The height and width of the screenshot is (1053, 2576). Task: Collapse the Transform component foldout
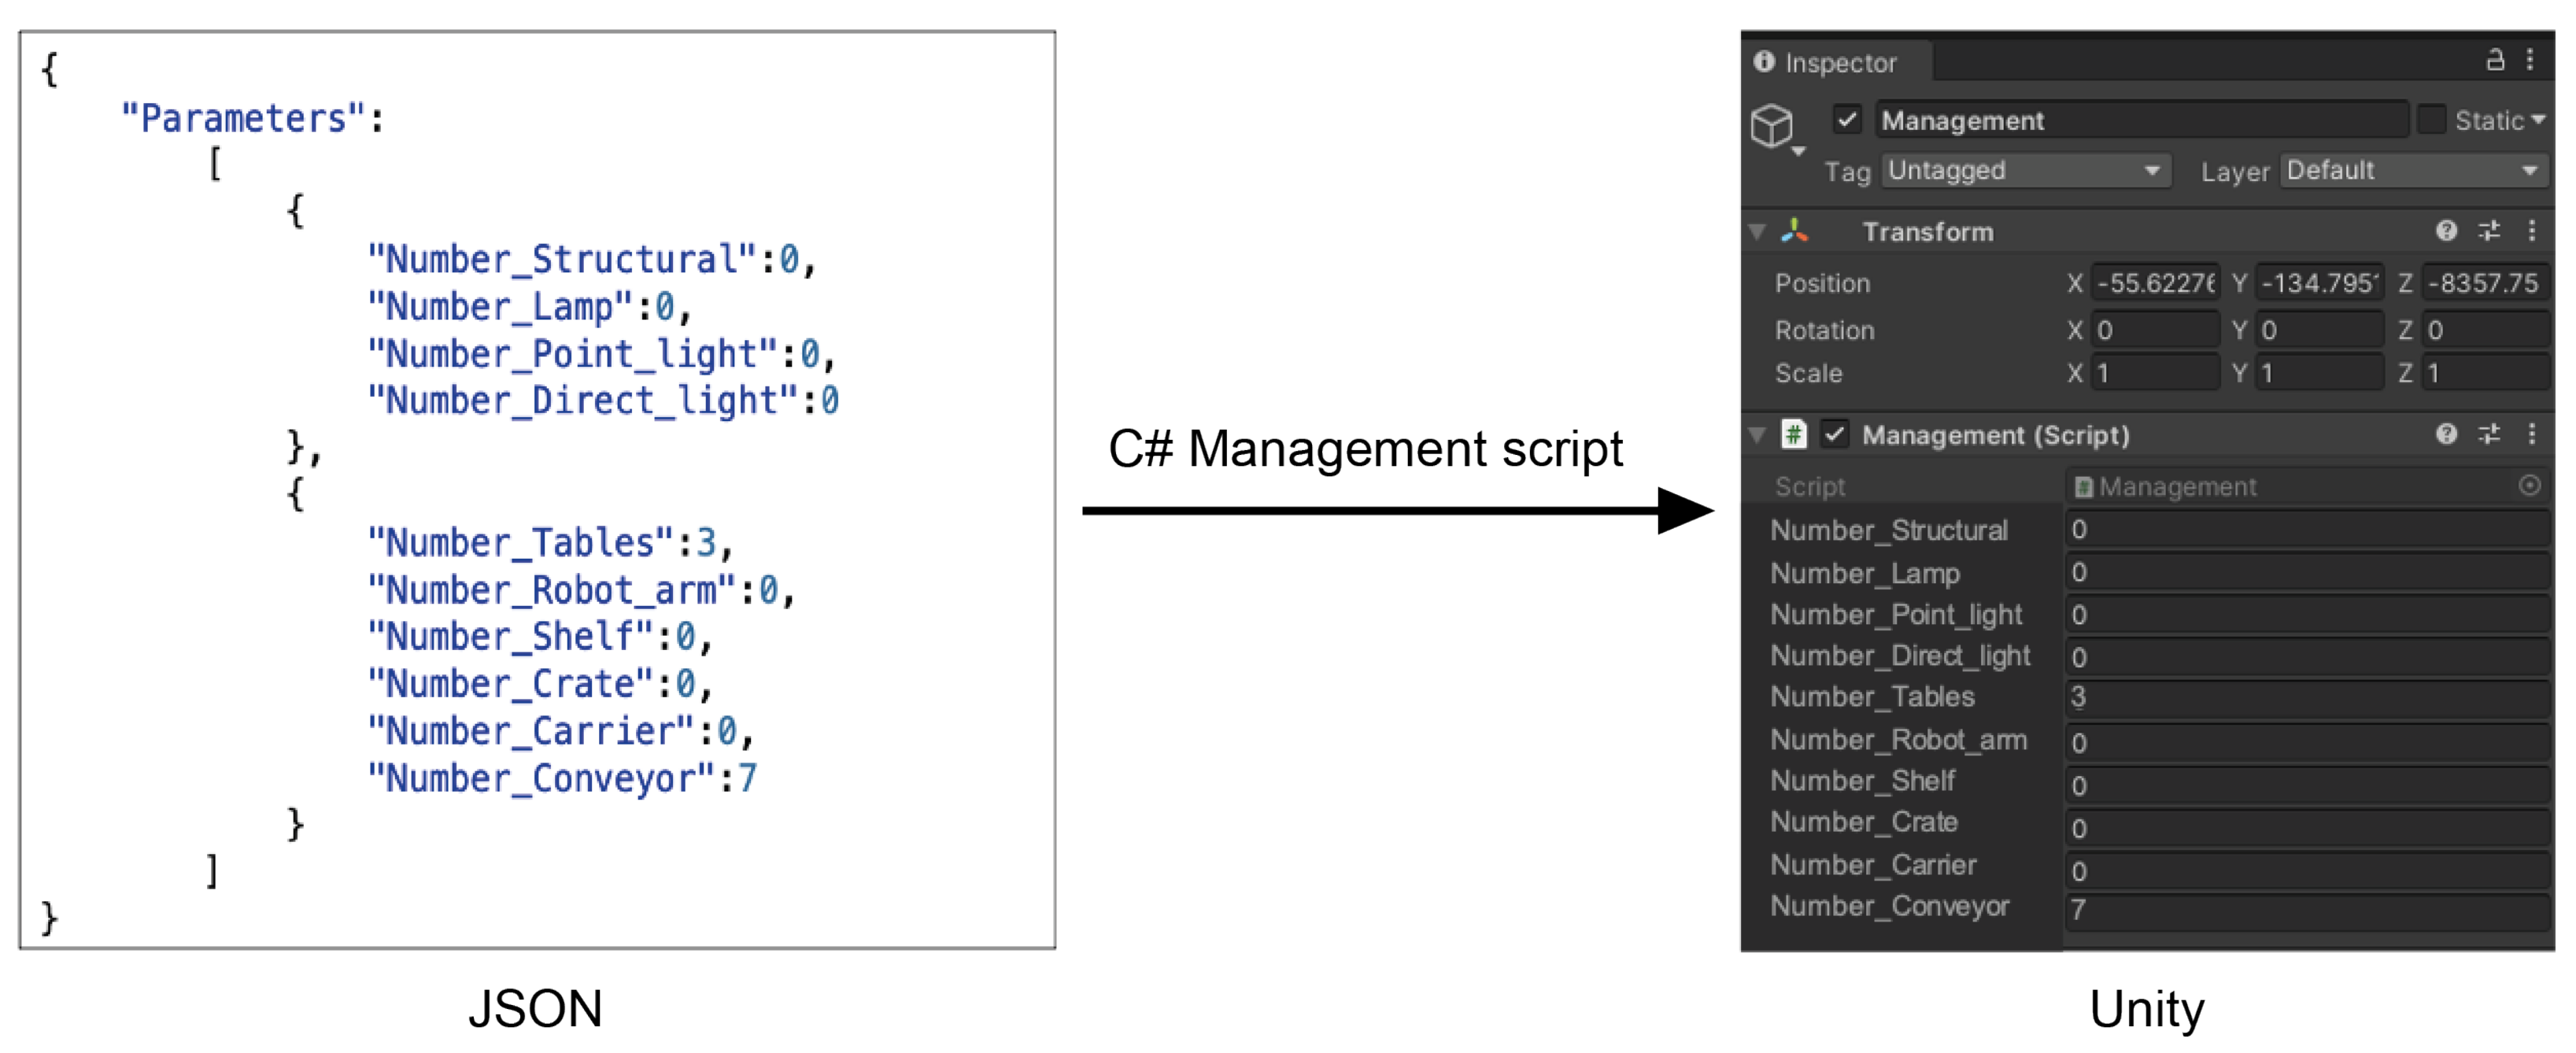(x=1757, y=232)
